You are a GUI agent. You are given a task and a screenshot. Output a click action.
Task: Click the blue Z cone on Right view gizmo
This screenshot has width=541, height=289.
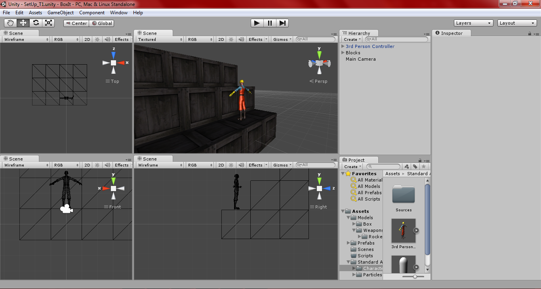tap(327, 189)
